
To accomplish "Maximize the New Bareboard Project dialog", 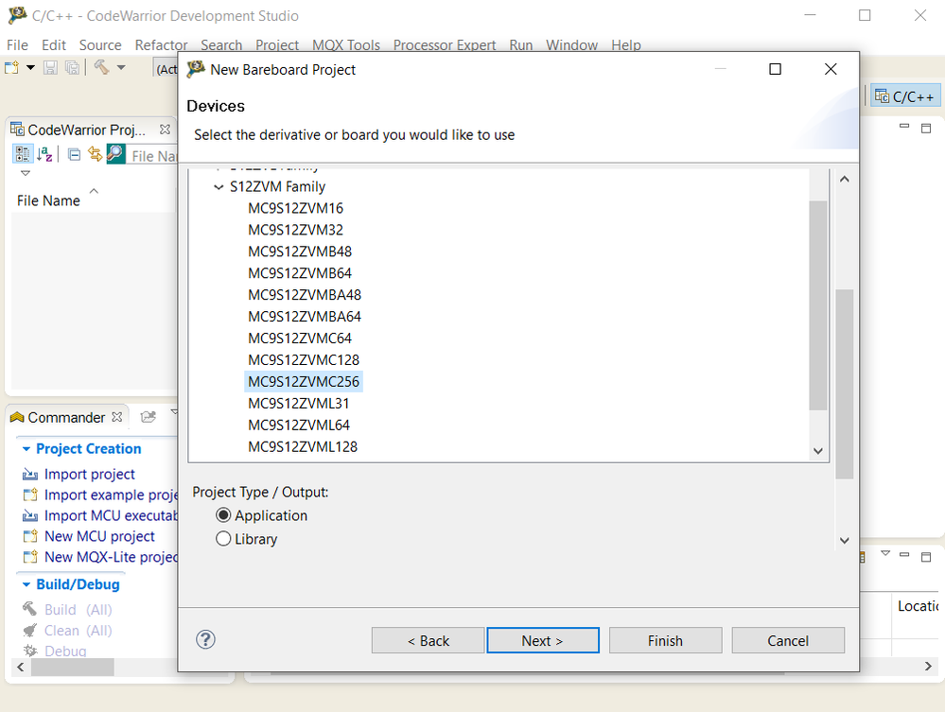I will pyautogui.click(x=775, y=69).
